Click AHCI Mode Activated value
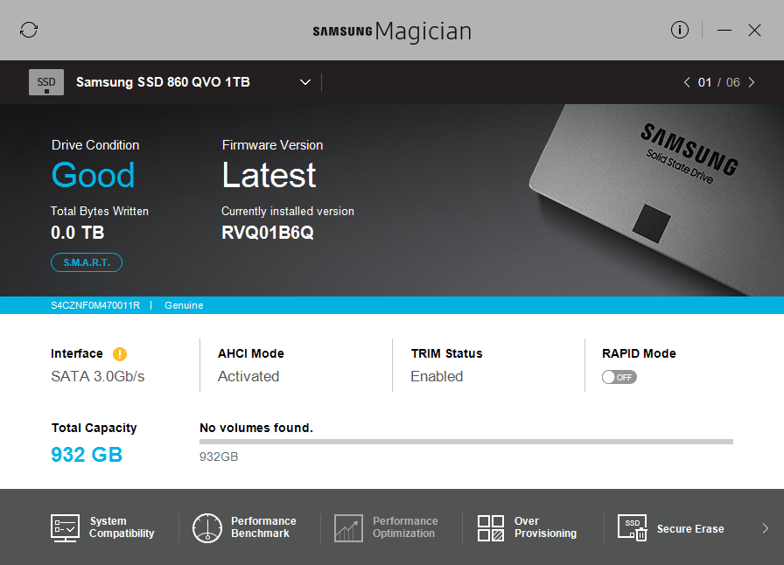Image resolution: width=784 pixels, height=565 pixels. coord(248,376)
